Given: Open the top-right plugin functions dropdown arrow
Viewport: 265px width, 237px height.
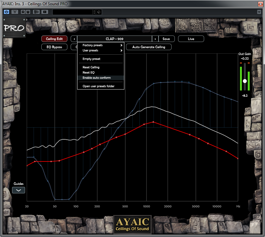Looking at the screenshot, I should [259, 12].
